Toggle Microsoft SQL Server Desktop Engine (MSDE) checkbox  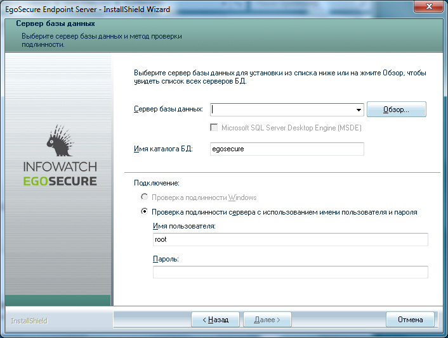[x=214, y=127]
